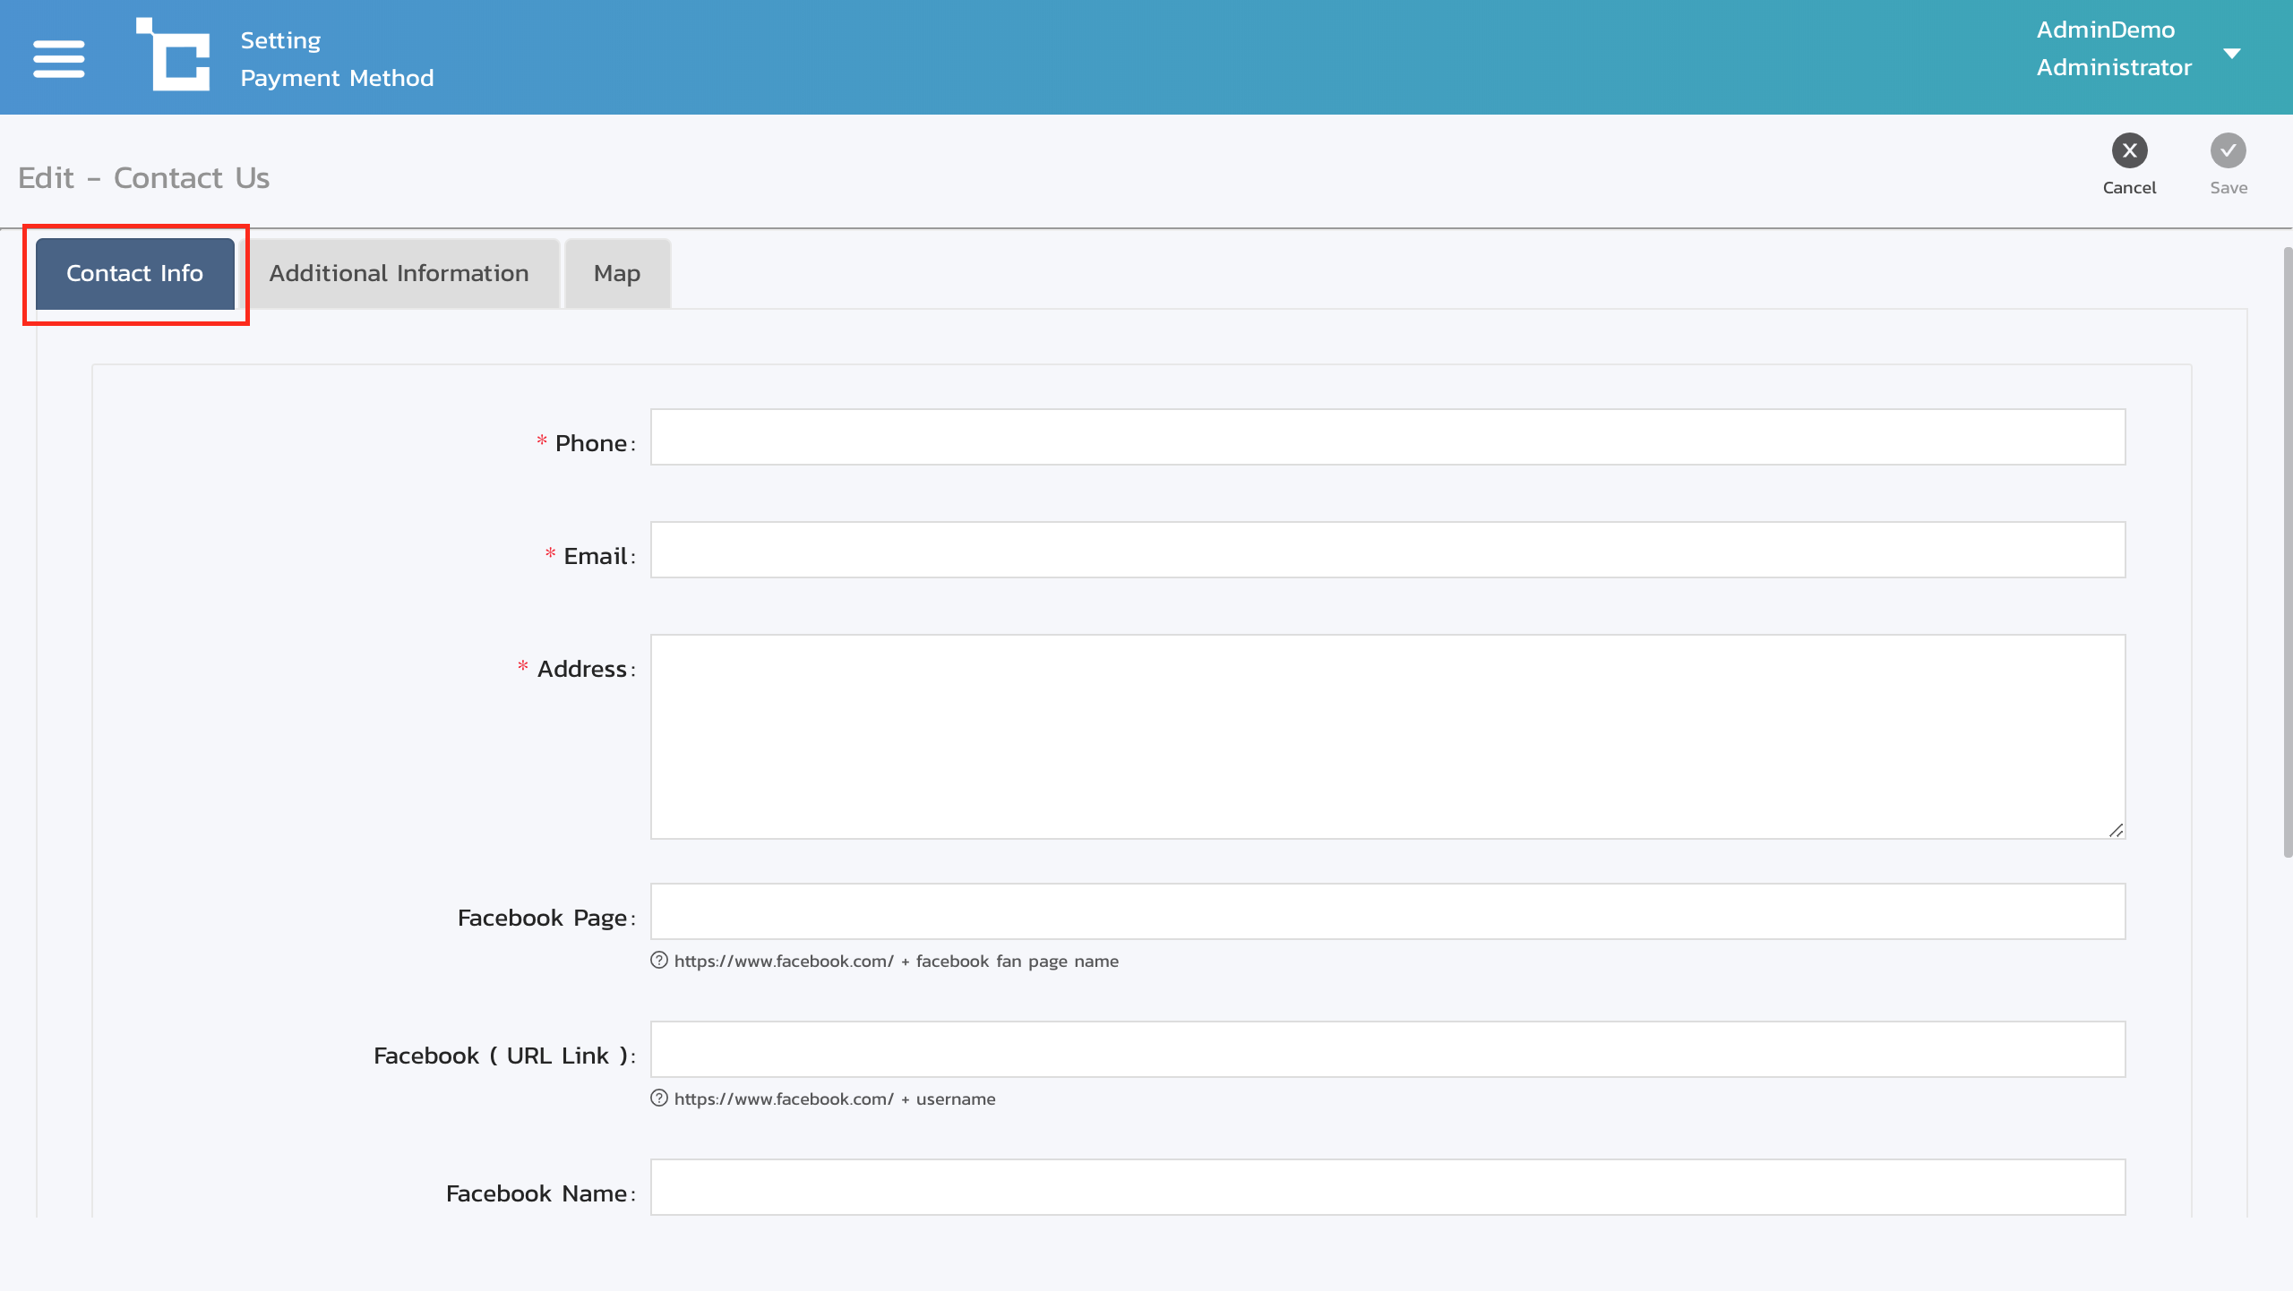Image resolution: width=2293 pixels, height=1291 pixels.
Task: Open the AdminDemo Administrator account menu
Action: click(x=2113, y=48)
